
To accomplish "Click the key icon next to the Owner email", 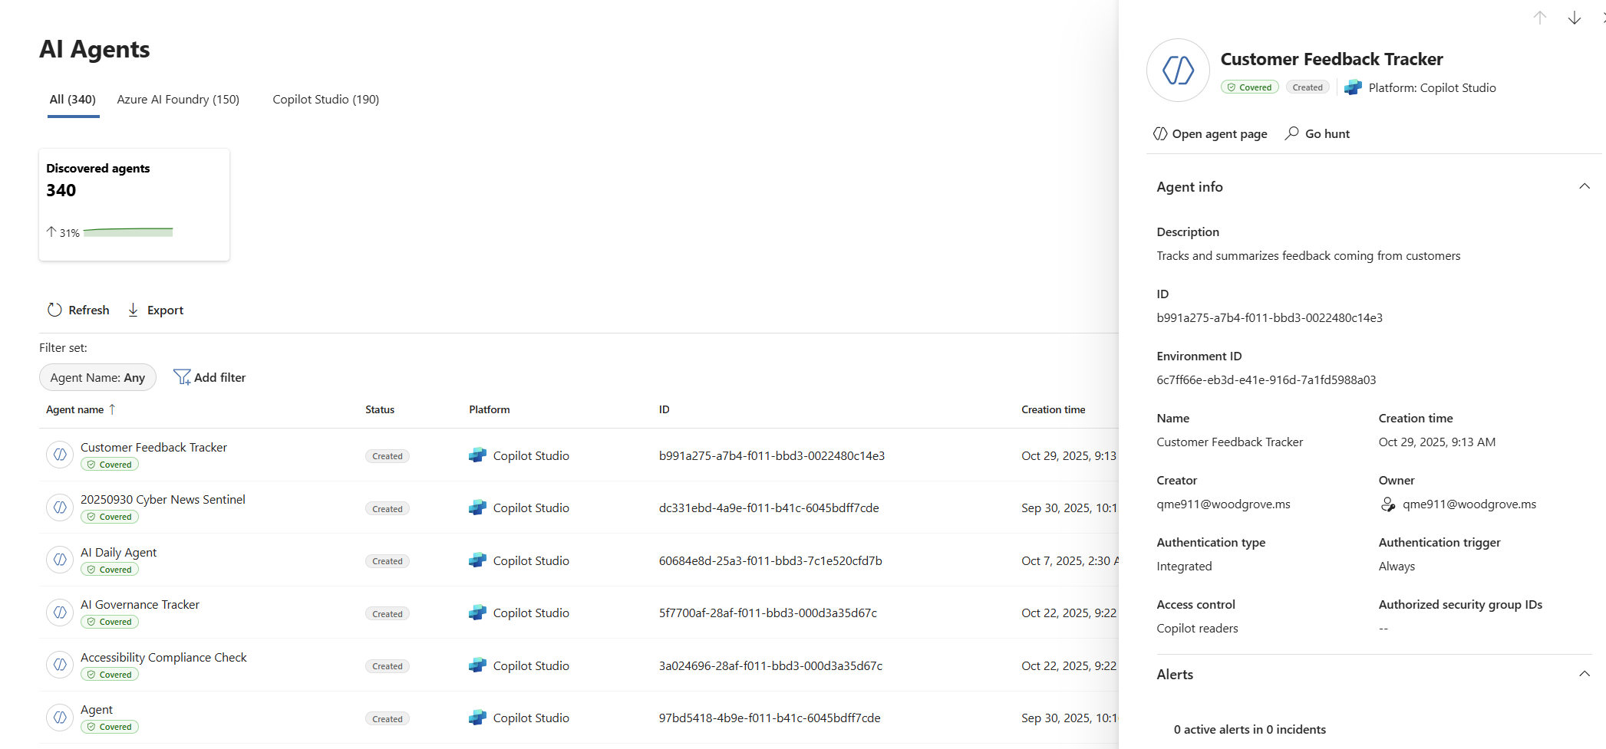I will (x=1388, y=504).
